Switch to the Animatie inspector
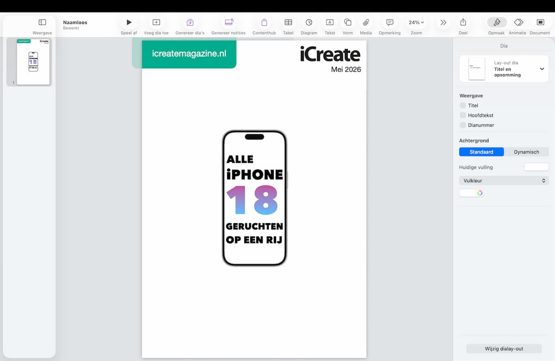Screen dimensions: 555x361 [x=518, y=22]
